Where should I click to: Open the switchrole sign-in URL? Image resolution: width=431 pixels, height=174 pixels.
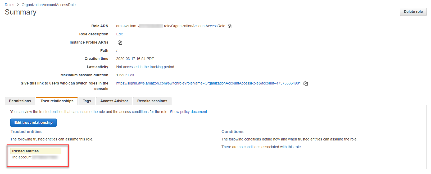coord(208,83)
